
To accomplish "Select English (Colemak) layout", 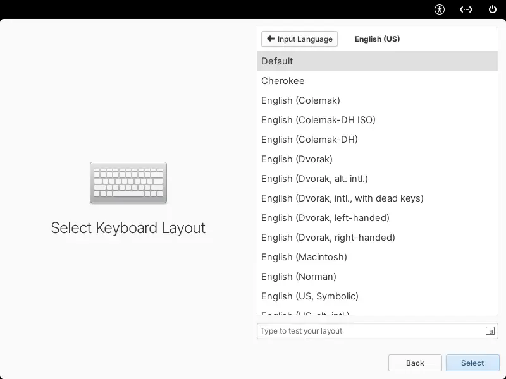I will (377, 100).
